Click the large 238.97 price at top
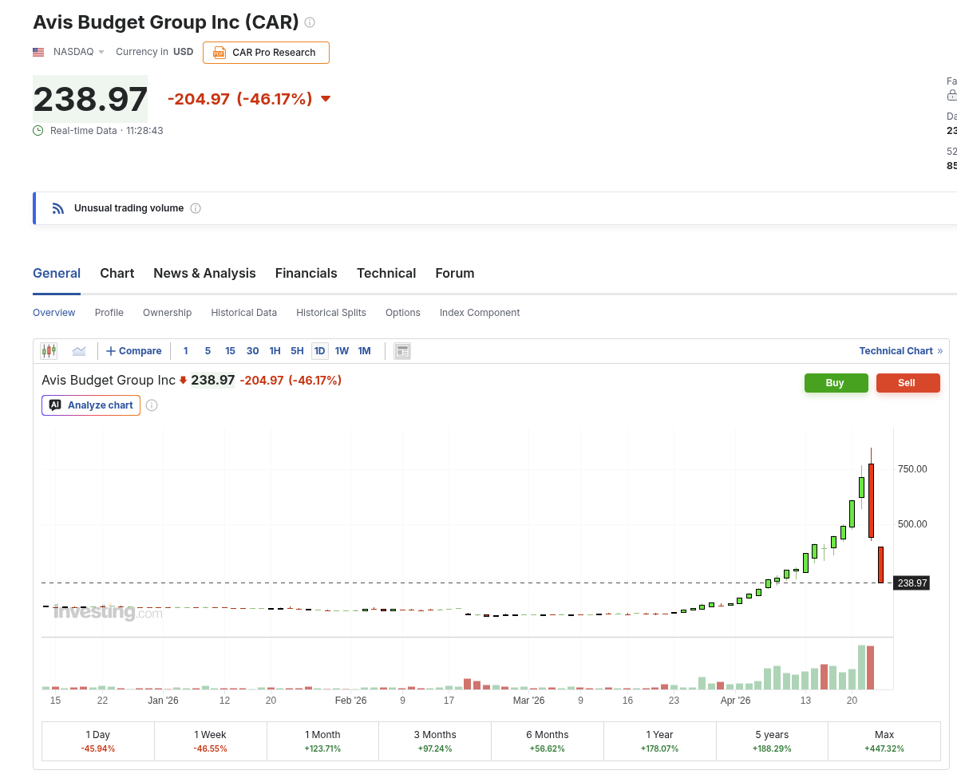 pos(90,99)
